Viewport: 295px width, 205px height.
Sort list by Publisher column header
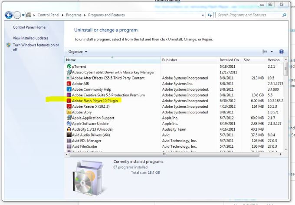click(172, 60)
